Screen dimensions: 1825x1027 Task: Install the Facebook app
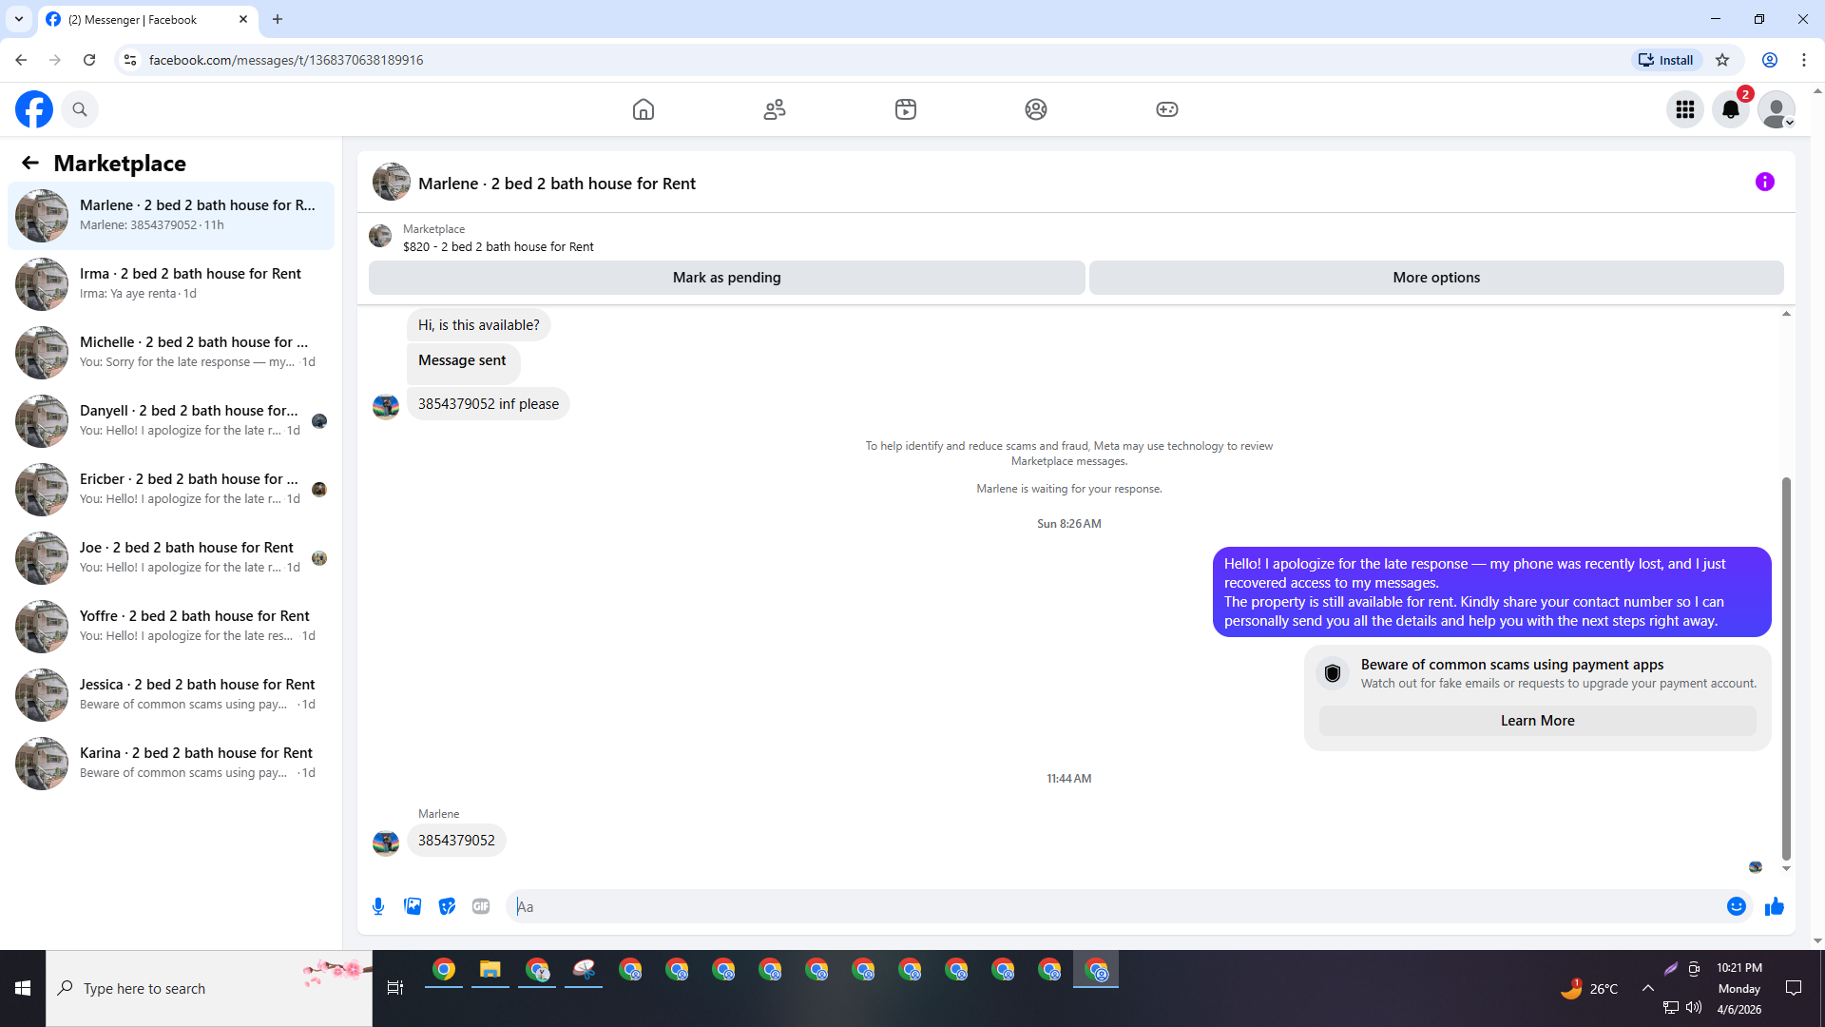click(1666, 60)
